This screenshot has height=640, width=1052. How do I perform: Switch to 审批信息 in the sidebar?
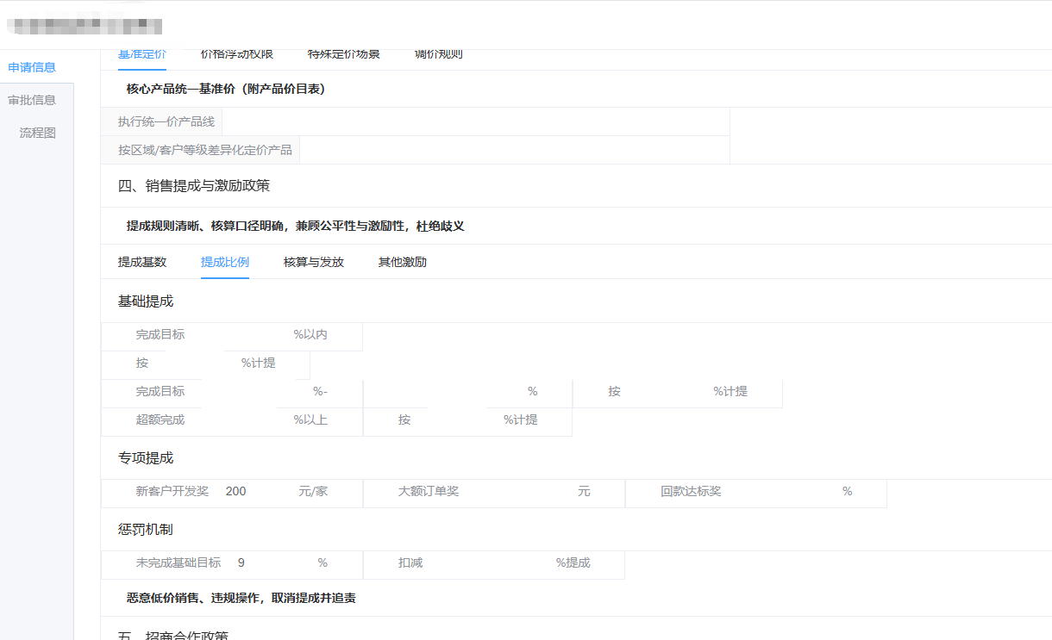(32, 100)
